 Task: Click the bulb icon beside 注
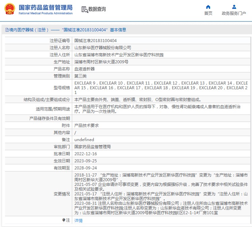pyautogui.click(x=64, y=220)
